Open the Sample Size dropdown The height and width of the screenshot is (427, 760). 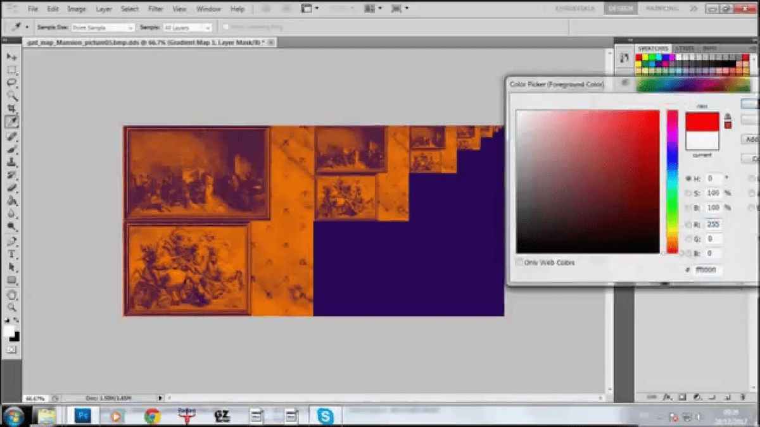[103, 28]
